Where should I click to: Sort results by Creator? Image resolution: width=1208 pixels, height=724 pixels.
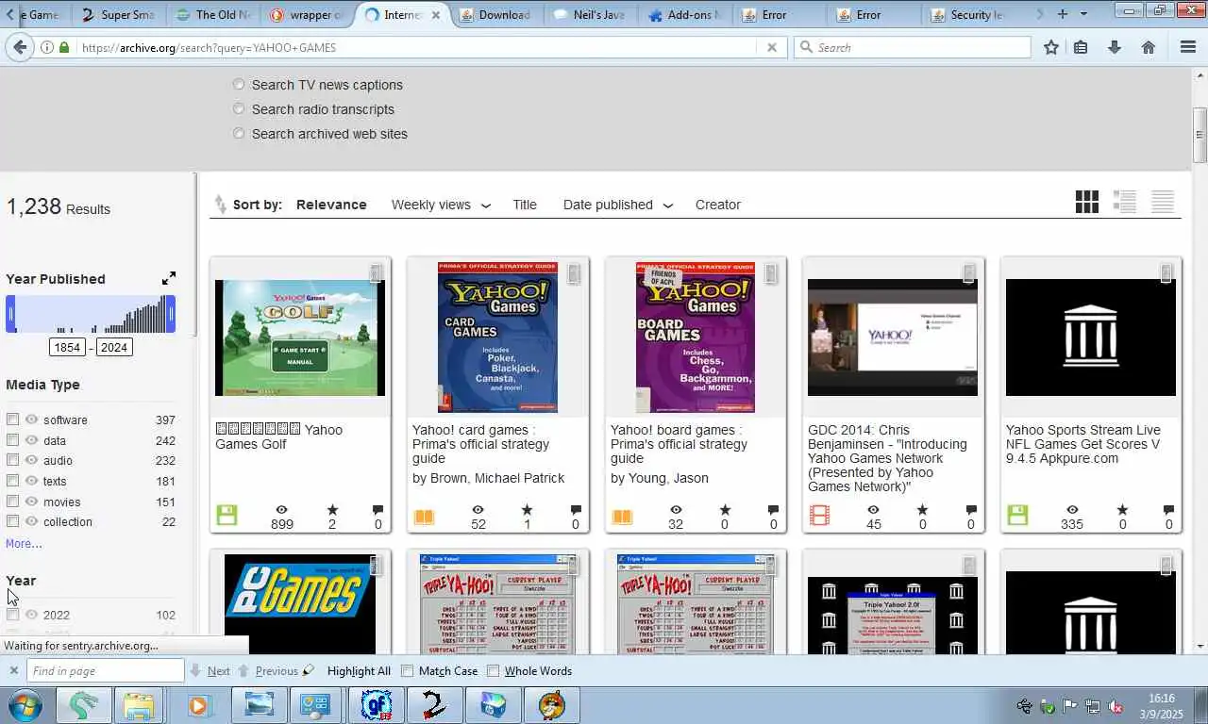pos(718,205)
